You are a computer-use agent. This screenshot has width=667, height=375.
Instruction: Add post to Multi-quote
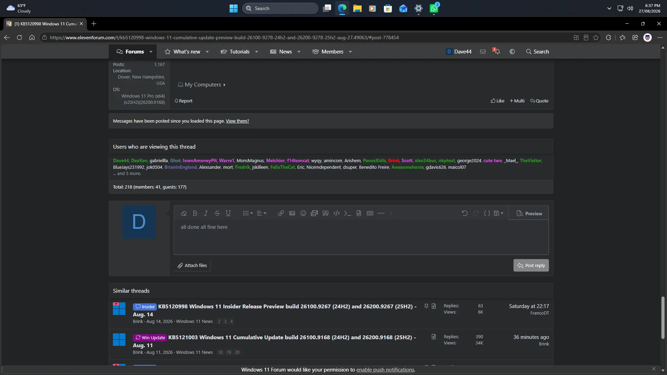tap(517, 101)
